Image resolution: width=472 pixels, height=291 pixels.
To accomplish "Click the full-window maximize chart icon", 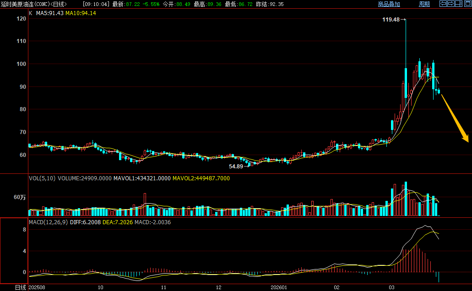I will point(468,4).
